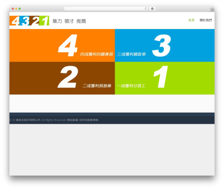Click the yellow minimize window button

click(16, 8)
